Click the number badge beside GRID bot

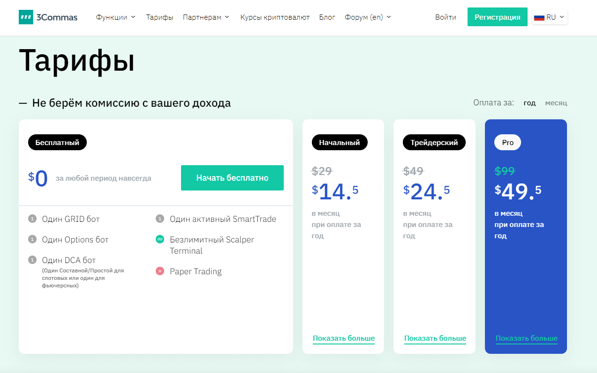coord(32,219)
